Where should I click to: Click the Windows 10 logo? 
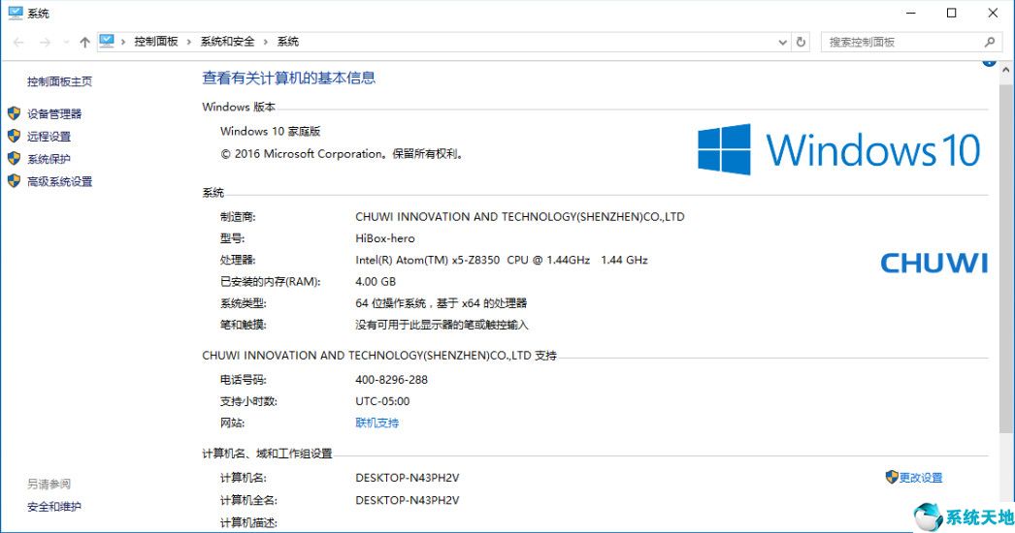[x=839, y=149]
